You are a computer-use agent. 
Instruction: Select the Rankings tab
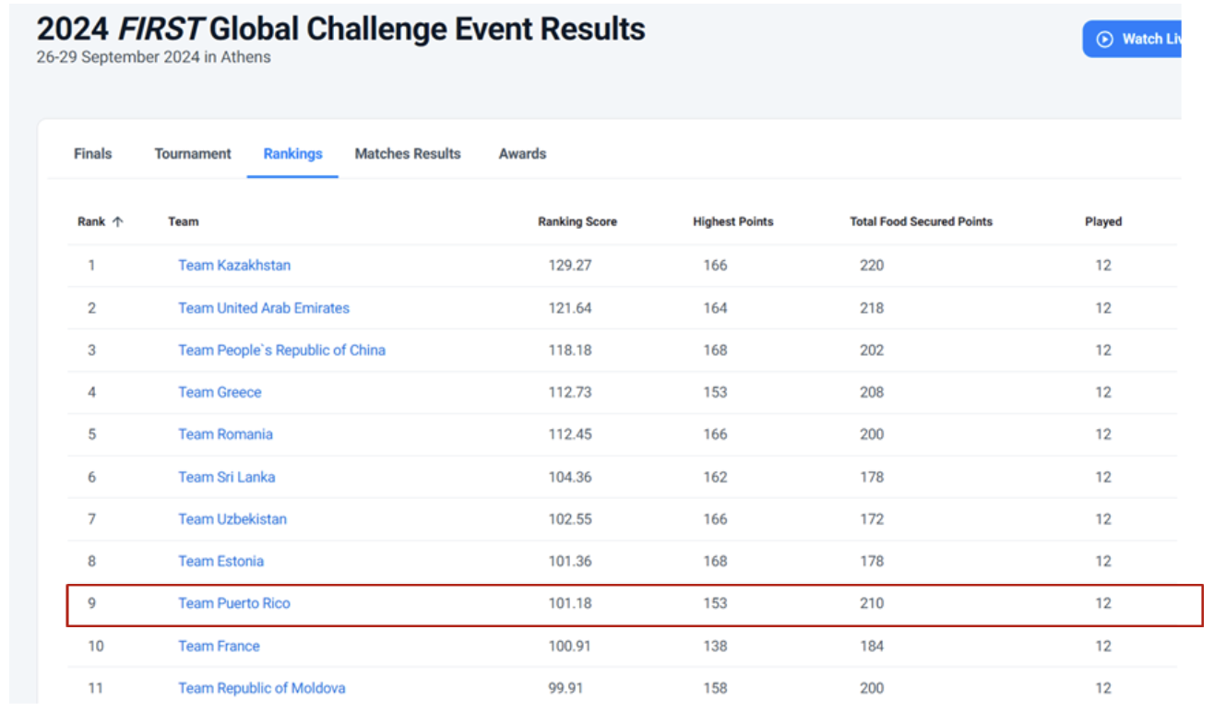coord(292,154)
